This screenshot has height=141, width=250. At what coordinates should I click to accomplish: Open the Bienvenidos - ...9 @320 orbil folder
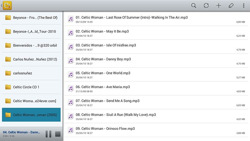[x=31, y=45]
